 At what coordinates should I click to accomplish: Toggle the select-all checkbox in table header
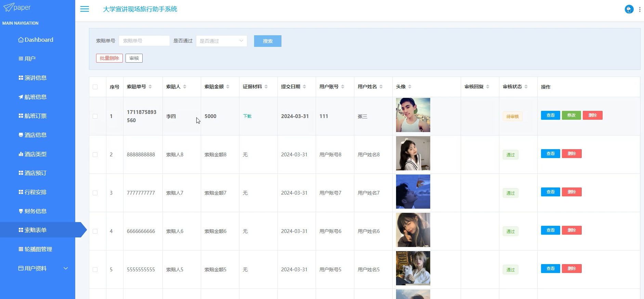[x=95, y=87]
